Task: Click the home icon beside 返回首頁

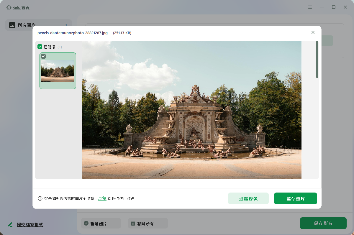Action: coord(9,7)
